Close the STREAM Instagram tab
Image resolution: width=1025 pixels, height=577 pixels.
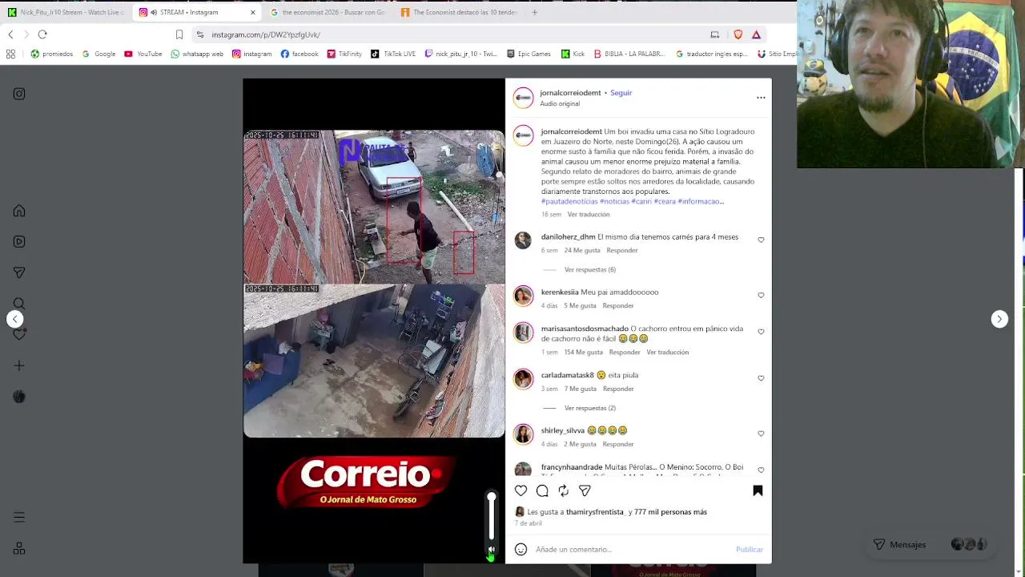point(252,12)
